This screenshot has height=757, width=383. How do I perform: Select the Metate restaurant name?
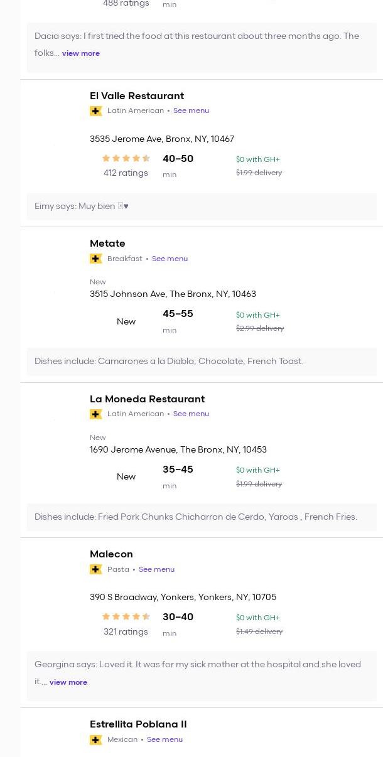point(107,244)
